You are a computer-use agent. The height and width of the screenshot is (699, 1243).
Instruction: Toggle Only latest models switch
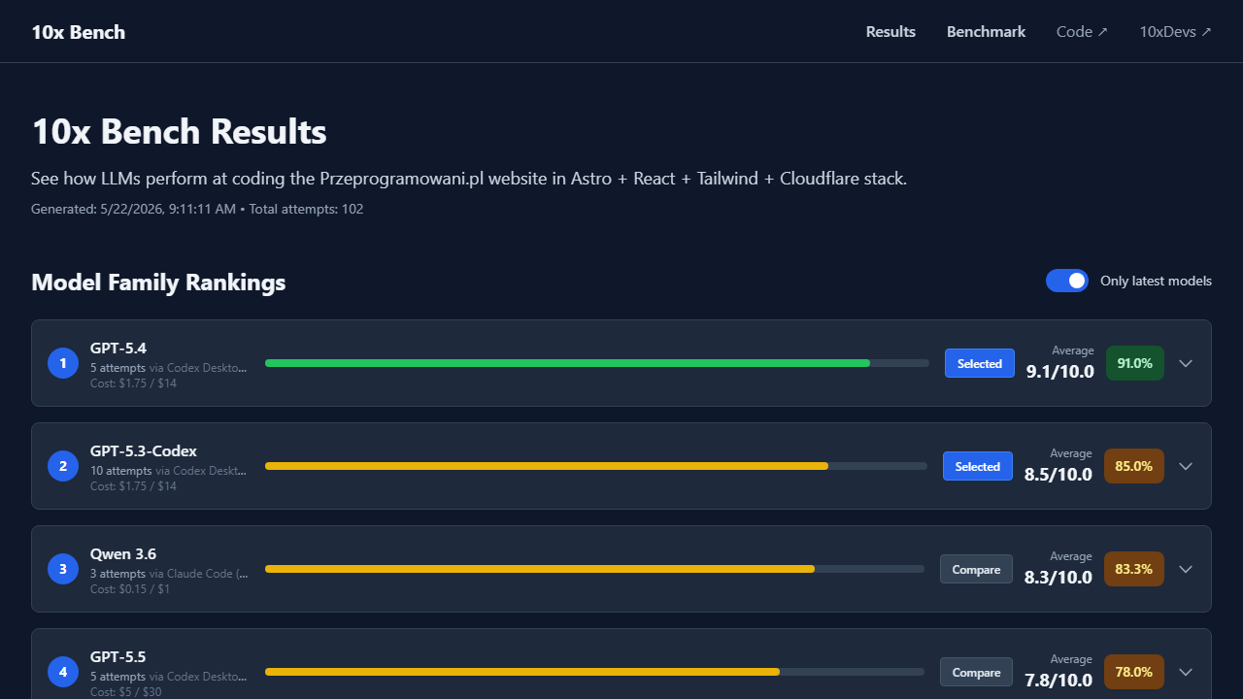tap(1066, 281)
